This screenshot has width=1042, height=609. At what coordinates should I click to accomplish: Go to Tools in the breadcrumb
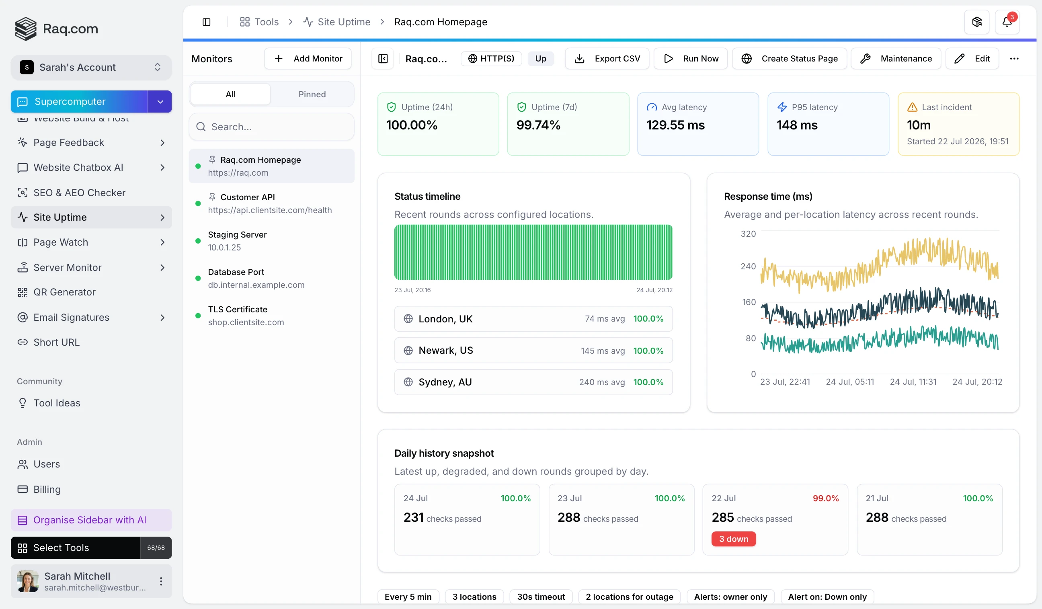coord(259,22)
